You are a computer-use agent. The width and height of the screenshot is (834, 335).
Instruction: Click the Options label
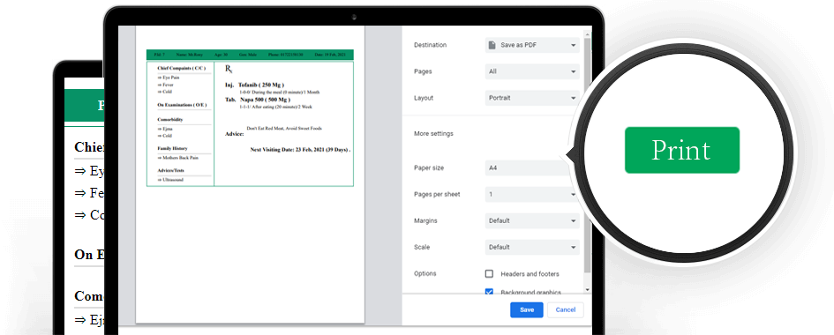click(425, 273)
